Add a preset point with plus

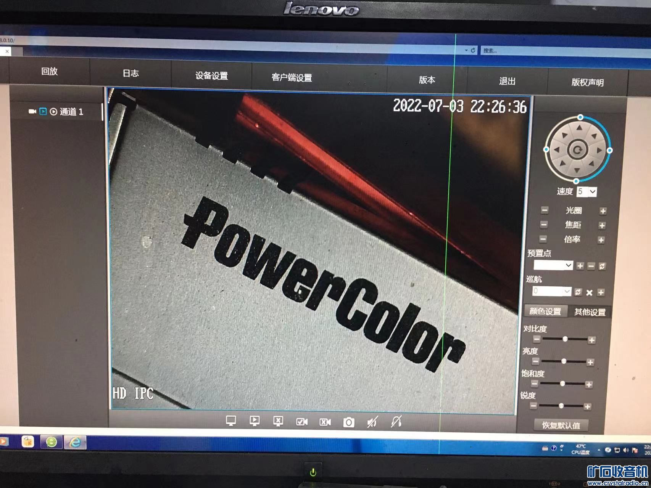pyautogui.click(x=580, y=266)
